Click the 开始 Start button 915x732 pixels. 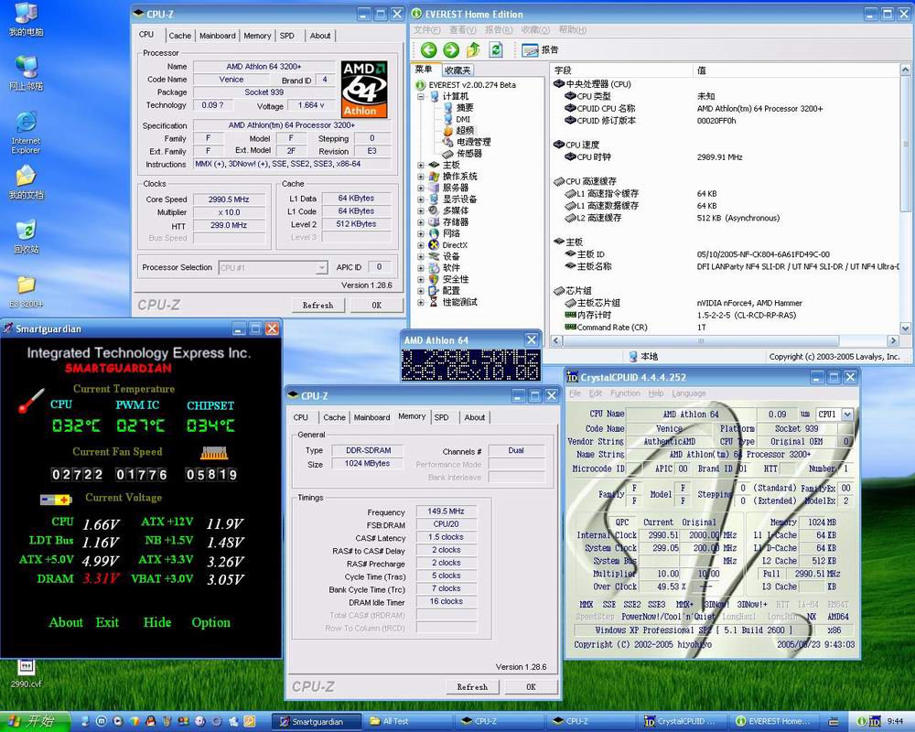35,722
